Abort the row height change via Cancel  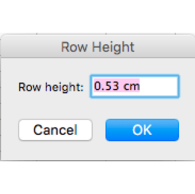pyautogui.click(x=56, y=130)
